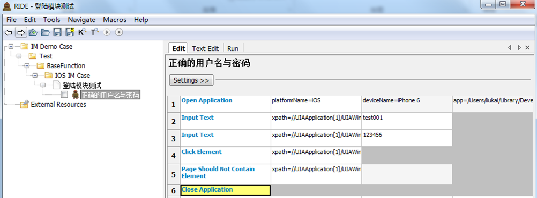Viewport: 537px width, 198px height.
Task: Click the Input Text cell in row 3
Action: (226, 138)
